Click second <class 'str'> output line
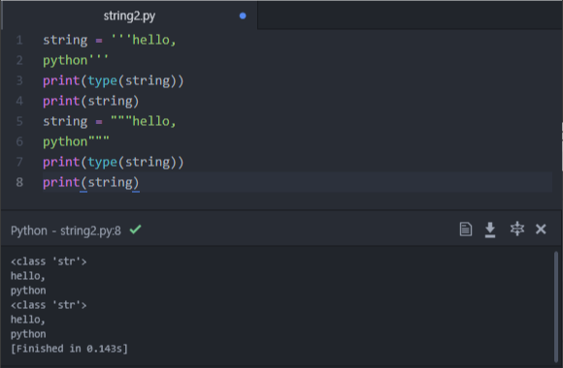The height and width of the screenshot is (368, 563). point(49,305)
